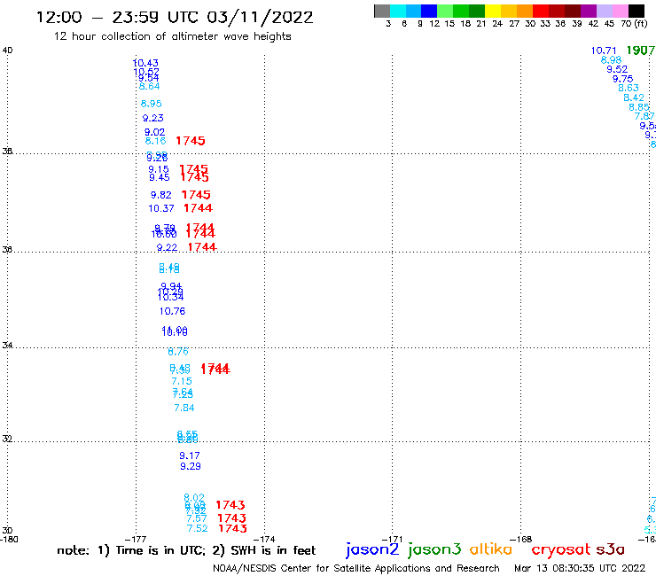Select the green jason3 label
This screenshot has width=656, height=576.
click(x=434, y=549)
